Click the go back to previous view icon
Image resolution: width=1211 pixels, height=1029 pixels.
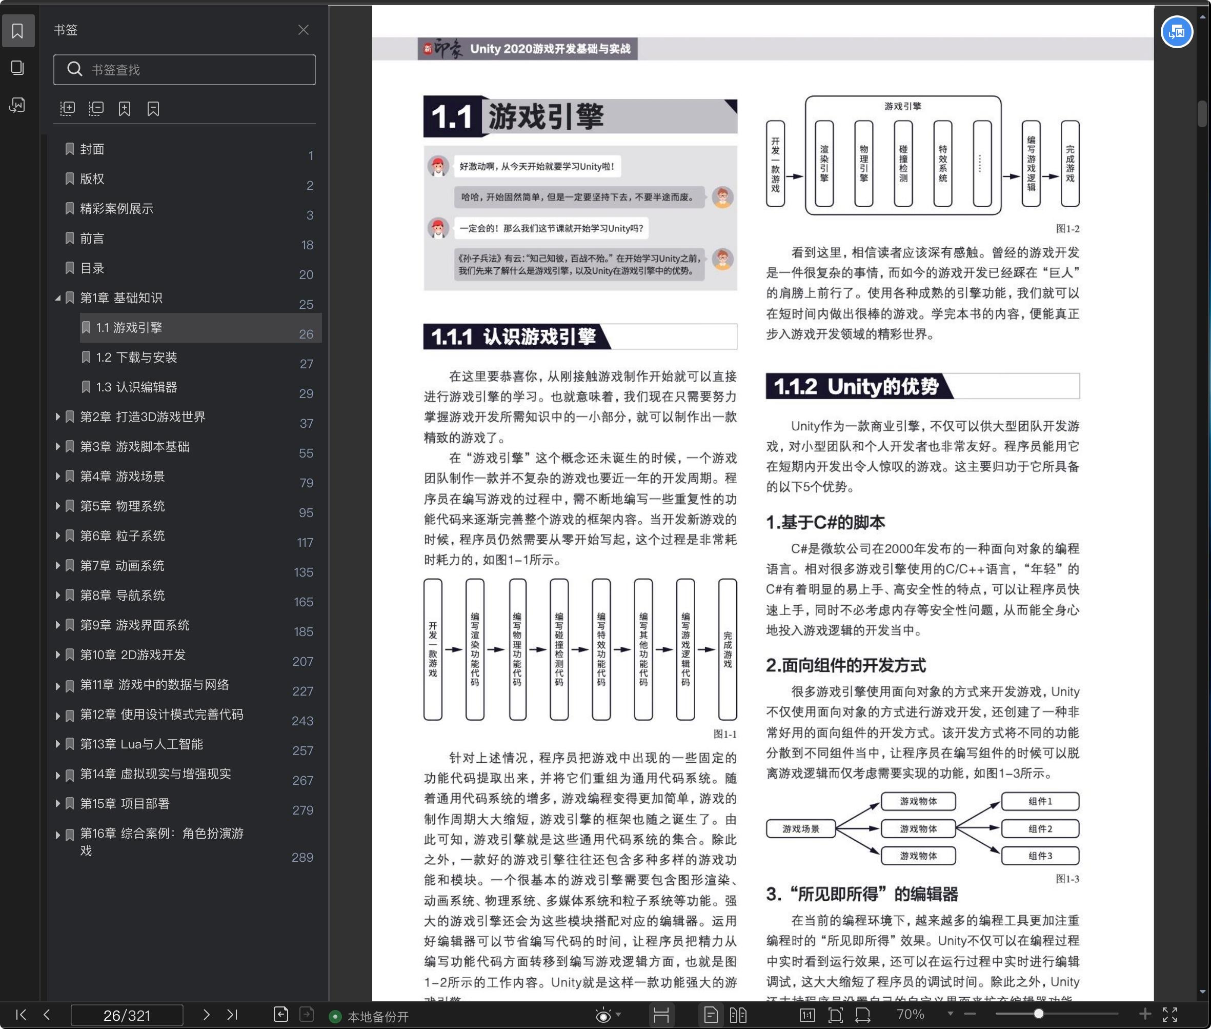[x=281, y=1015]
